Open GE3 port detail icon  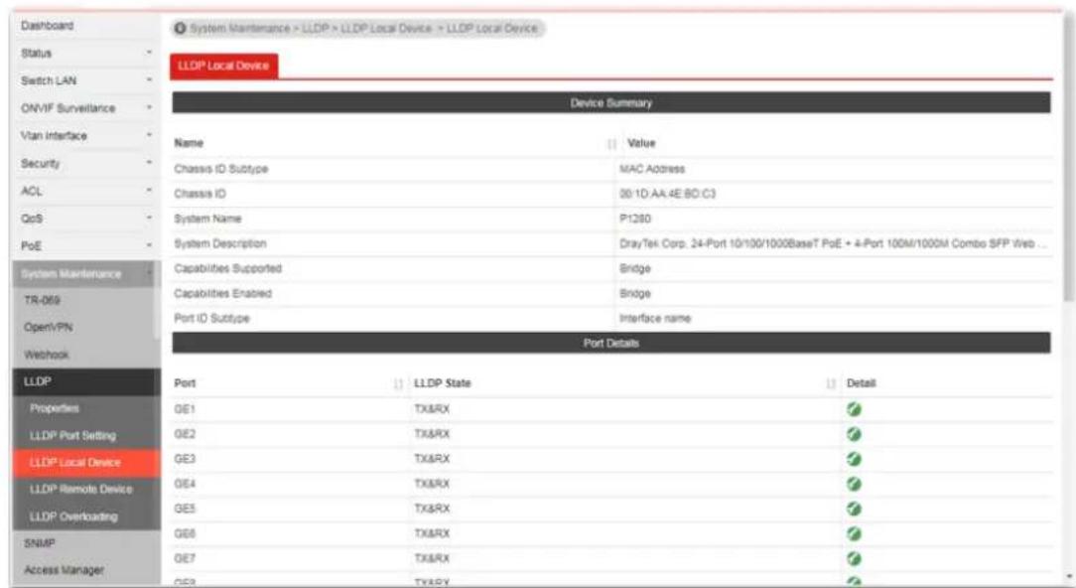pos(854,459)
